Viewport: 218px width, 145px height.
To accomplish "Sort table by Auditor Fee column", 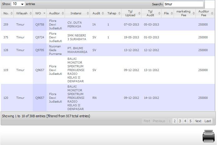I will click(205, 13).
